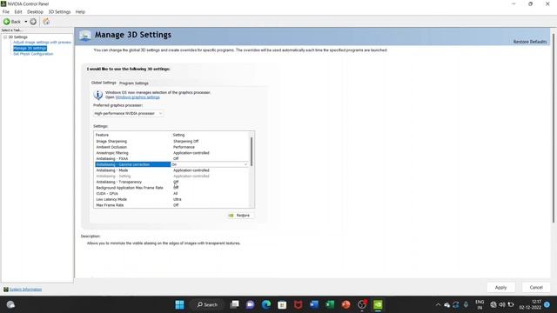Click the settings list vertical scrollbar

(x=252, y=151)
